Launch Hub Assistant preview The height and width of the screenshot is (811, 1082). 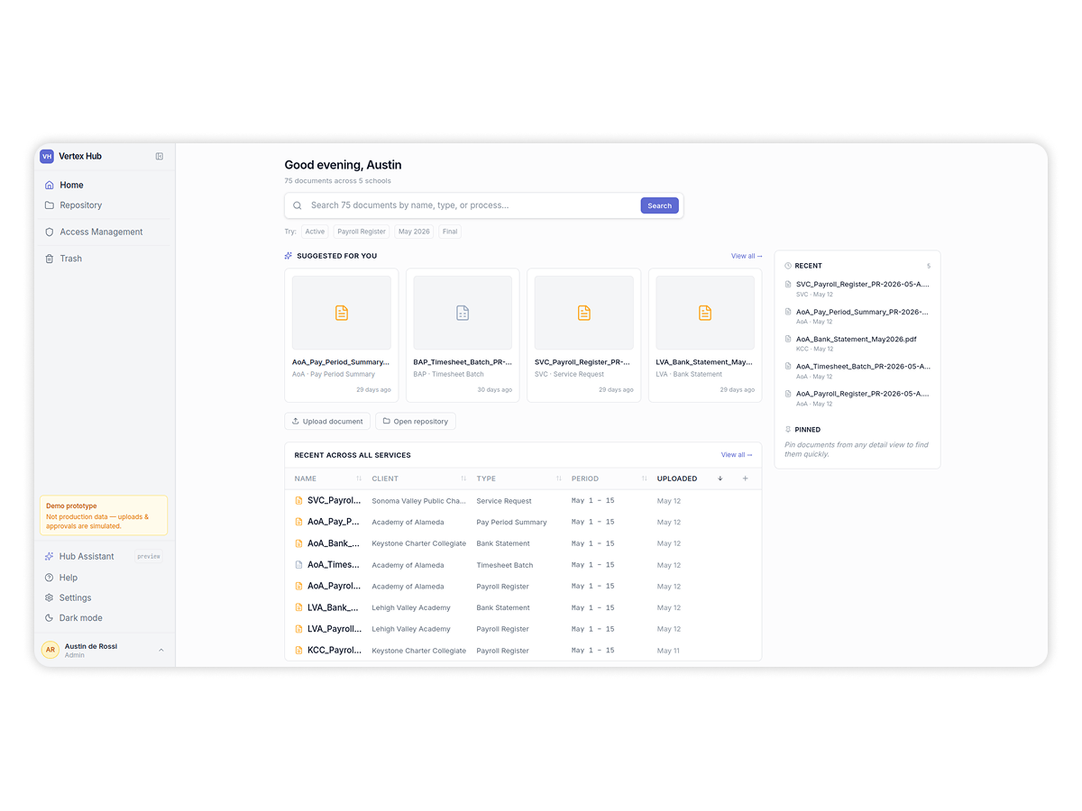tap(105, 556)
